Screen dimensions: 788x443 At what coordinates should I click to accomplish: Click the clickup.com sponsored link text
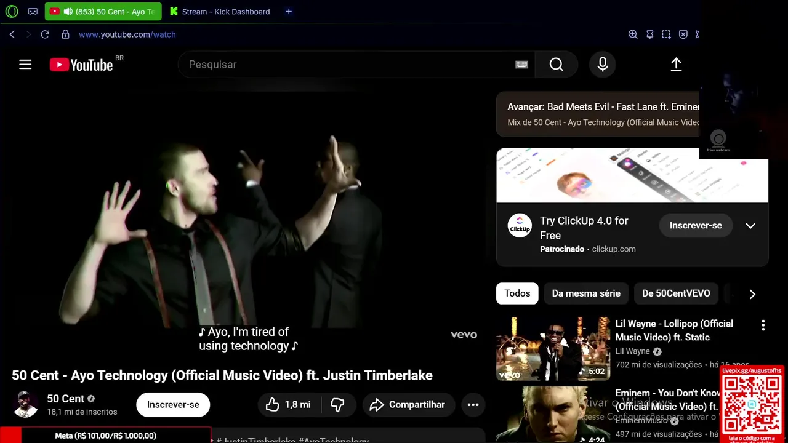[614, 249]
